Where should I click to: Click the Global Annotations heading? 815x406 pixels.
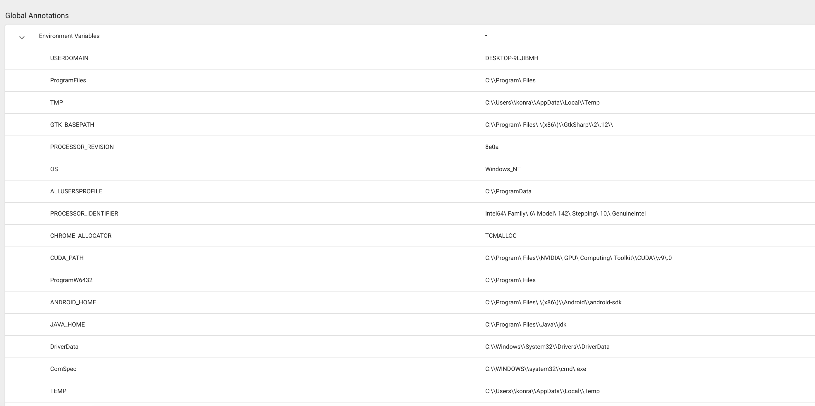pyautogui.click(x=37, y=15)
